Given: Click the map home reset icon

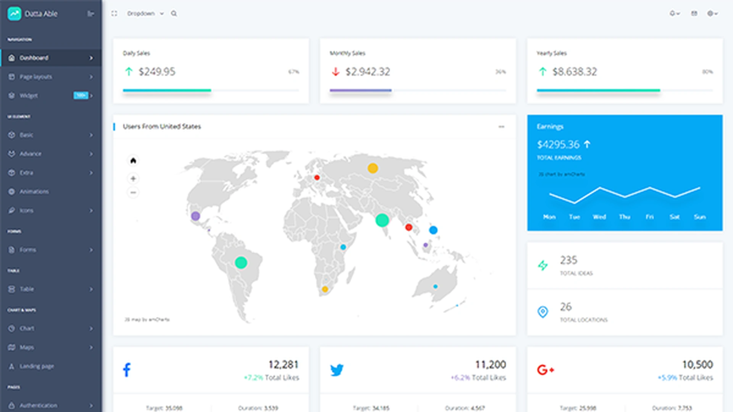Looking at the screenshot, I should 133,161.
